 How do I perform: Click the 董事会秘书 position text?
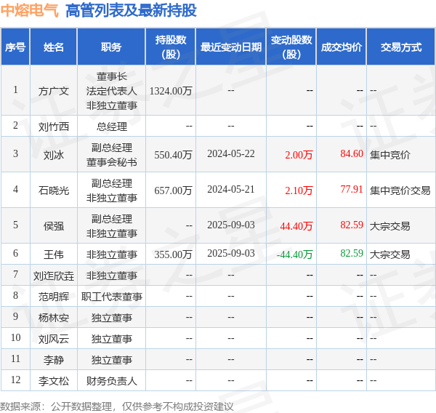pyautogui.click(x=111, y=162)
